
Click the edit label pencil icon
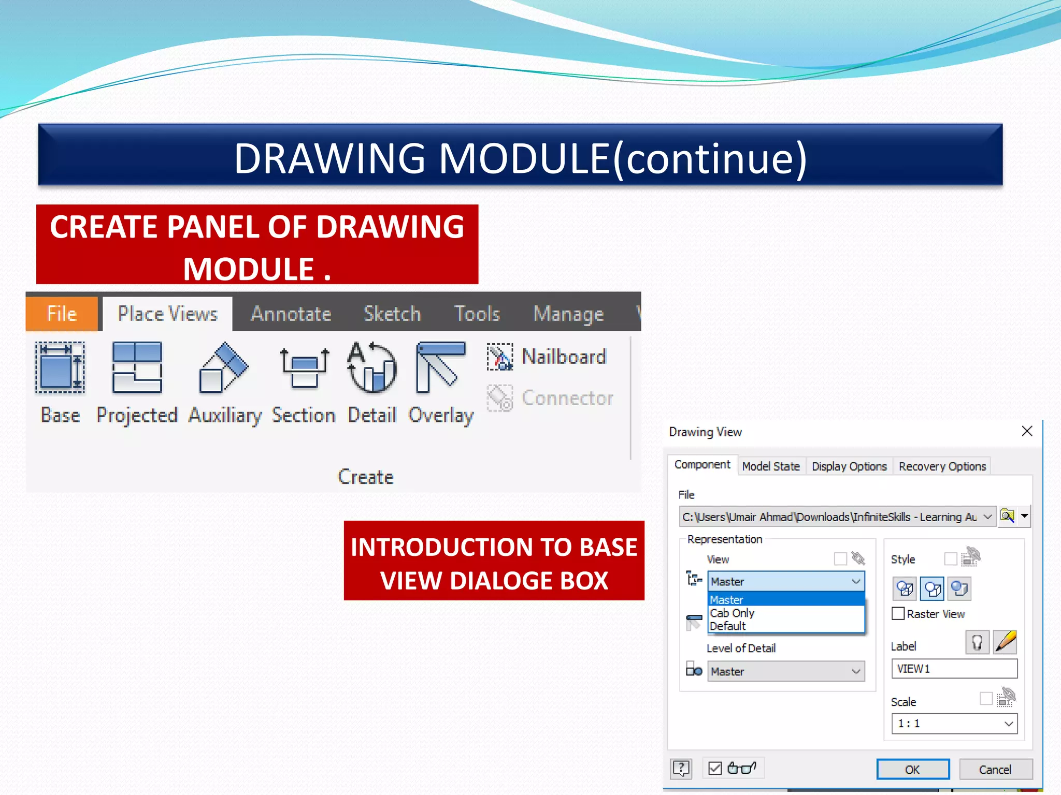click(1005, 642)
